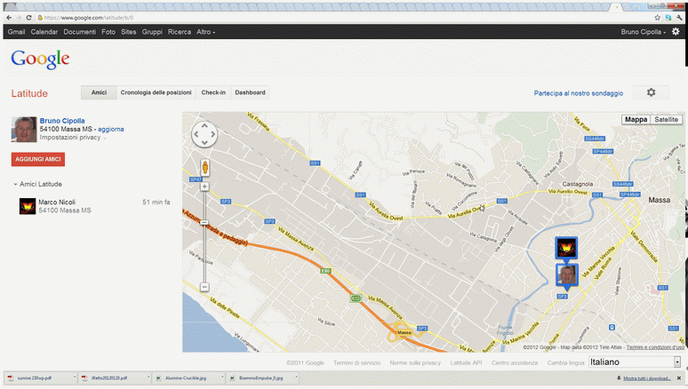Viewport: 688px width, 389px height.
Task: Click the map pan control
Action: point(204,134)
